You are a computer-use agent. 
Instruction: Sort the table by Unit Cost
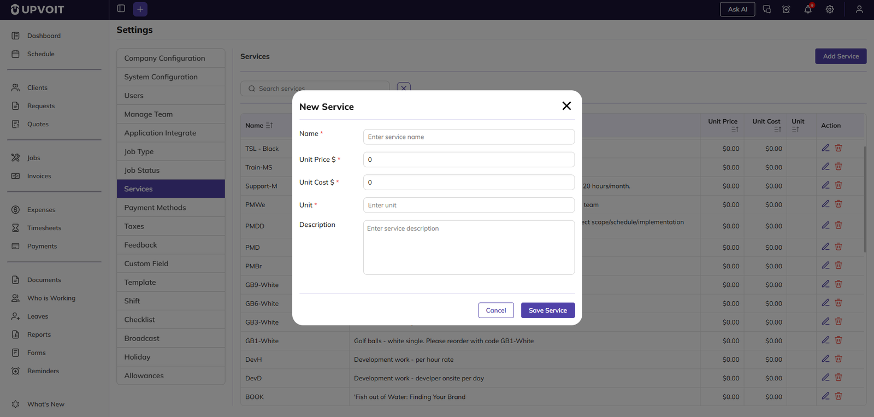tap(777, 130)
